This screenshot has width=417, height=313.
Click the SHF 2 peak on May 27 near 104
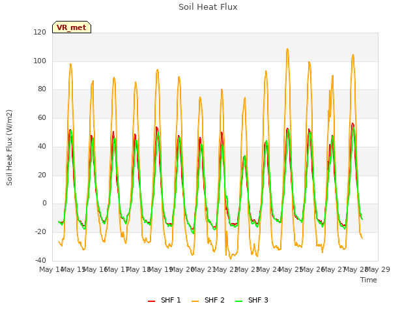353,55
